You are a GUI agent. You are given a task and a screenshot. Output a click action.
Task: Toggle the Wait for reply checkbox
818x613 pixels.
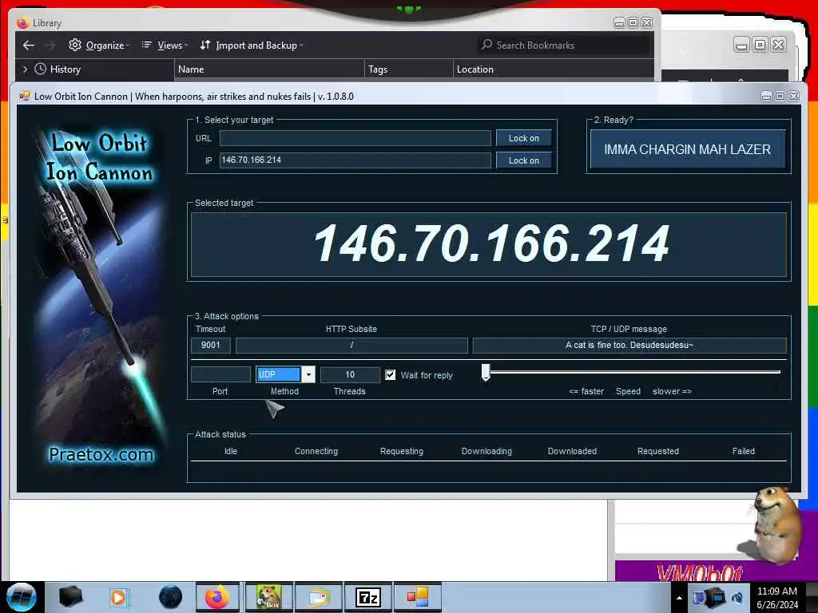click(x=390, y=375)
